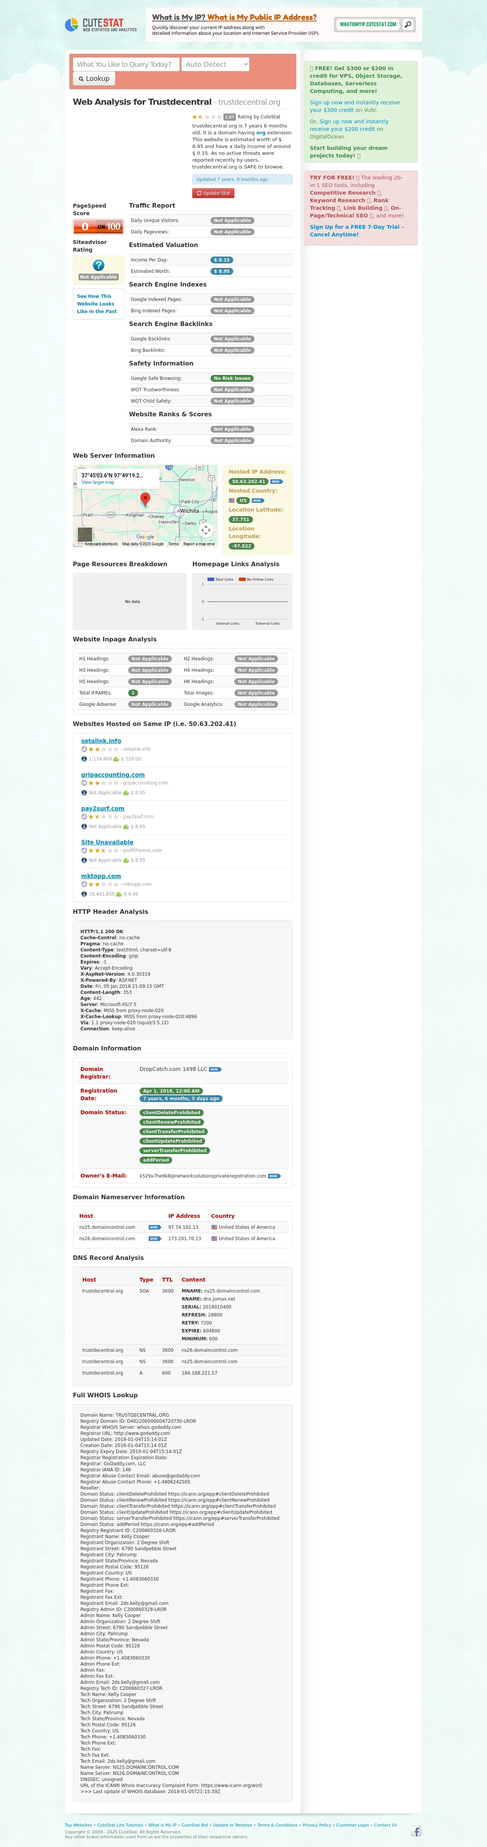
Task: Click the star rating next to 1.67
Action: pyautogui.click(x=207, y=117)
